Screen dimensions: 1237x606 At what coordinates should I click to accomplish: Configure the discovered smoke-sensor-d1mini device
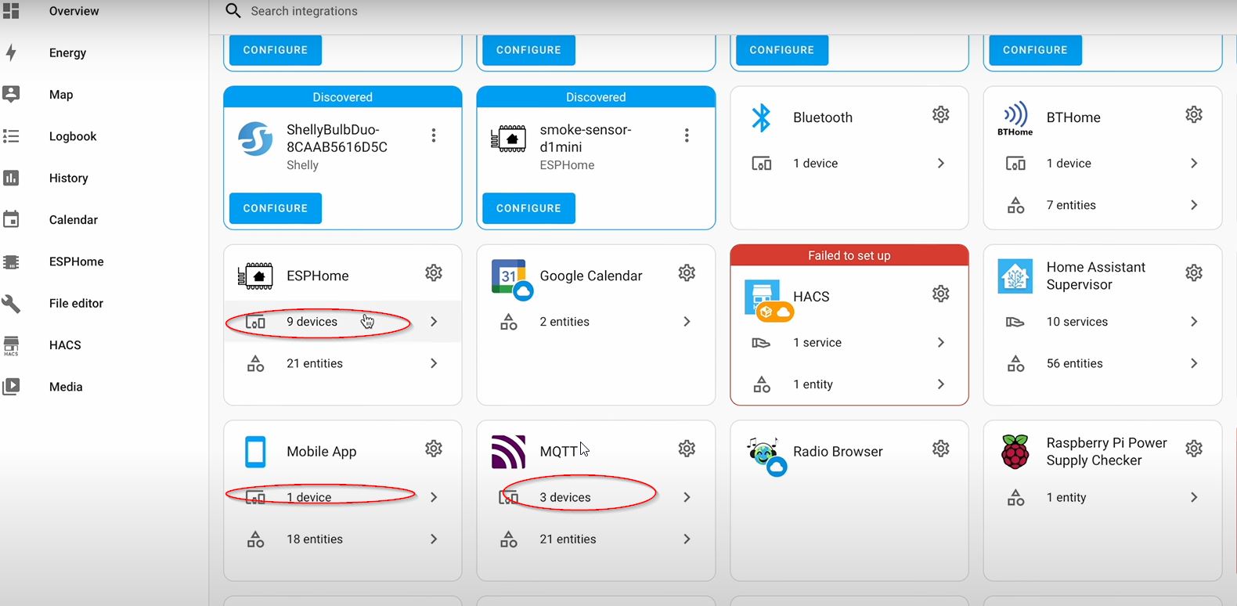pyautogui.click(x=528, y=208)
